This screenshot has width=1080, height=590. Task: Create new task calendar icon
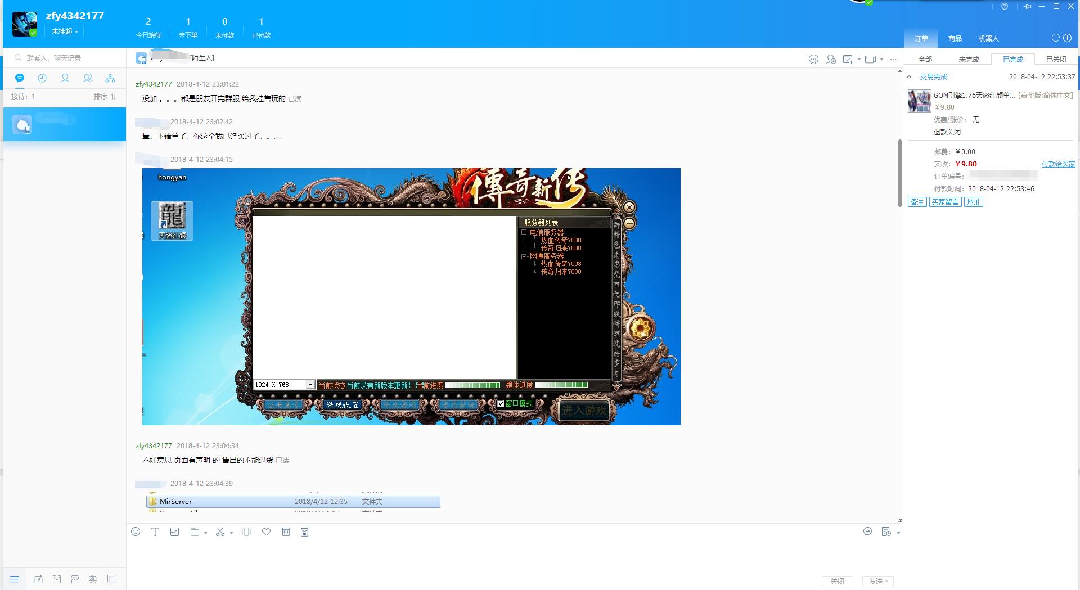(848, 59)
